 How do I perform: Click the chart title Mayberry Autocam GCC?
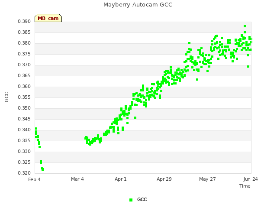[138, 5]
